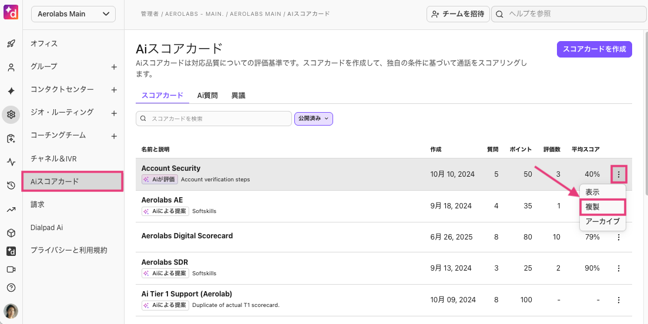Click the 名前と説明 column header

click(155, 149)
